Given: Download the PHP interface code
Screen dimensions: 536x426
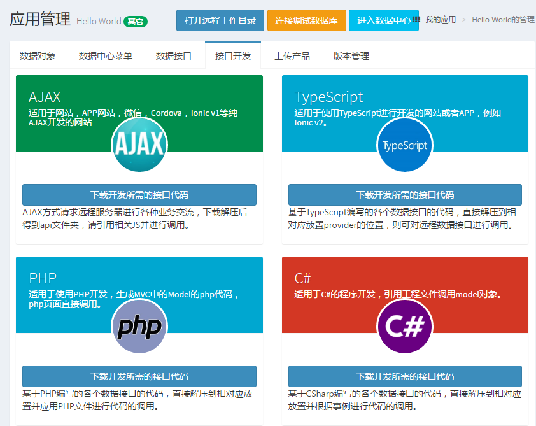Looking at the screenshot, I should (139, 376).
